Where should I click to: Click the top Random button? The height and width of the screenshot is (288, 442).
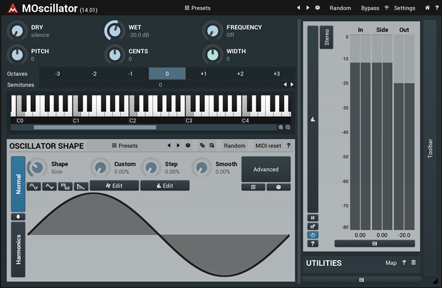point(340,8)
